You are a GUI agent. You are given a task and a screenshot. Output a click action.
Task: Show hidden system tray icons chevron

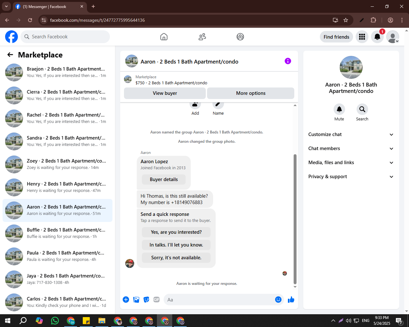(x=333, y=321)
